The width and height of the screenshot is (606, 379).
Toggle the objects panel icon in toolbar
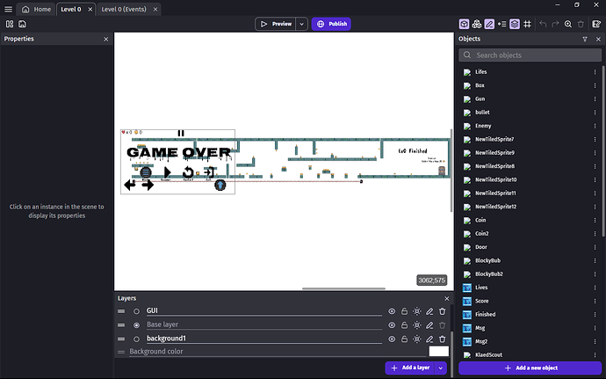click(x=465, y=24)
